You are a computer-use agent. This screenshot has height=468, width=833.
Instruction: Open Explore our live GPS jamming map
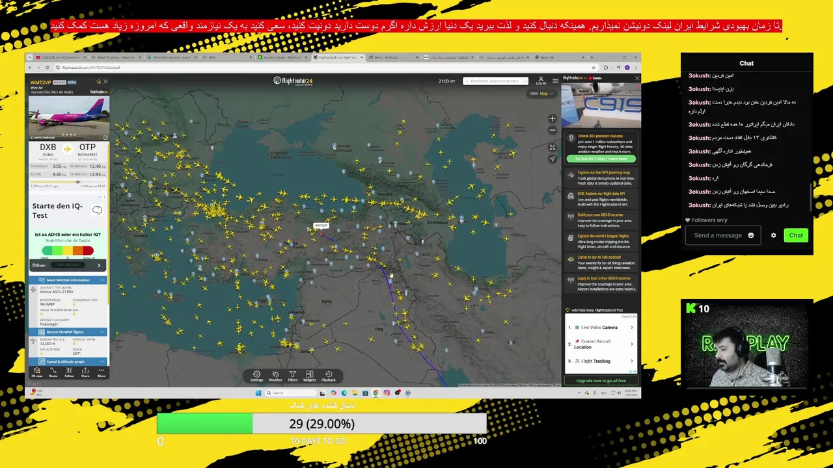[600, 177]
